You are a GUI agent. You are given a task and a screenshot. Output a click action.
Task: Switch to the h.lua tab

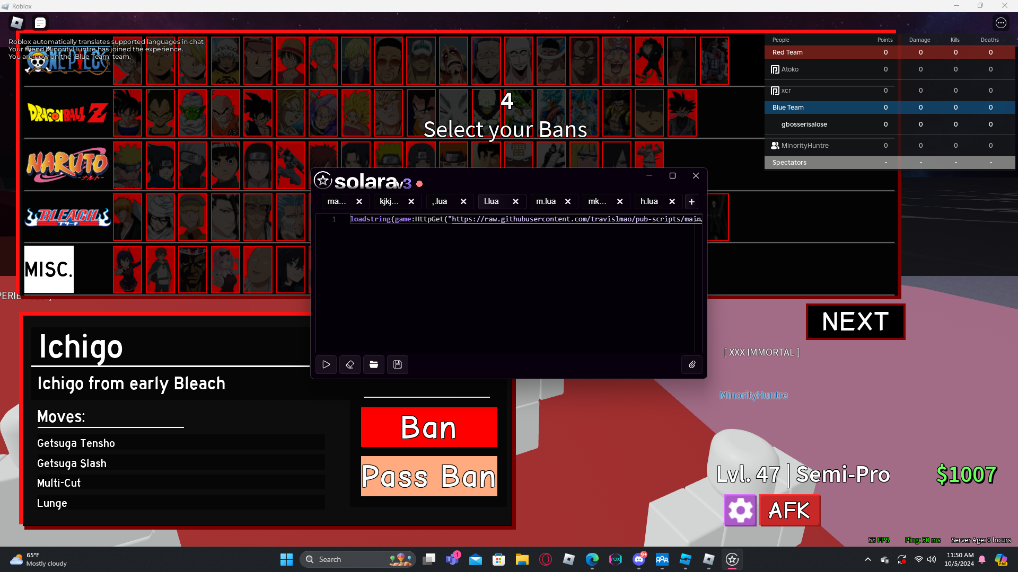pyautogui.click(x=649, y=201)
